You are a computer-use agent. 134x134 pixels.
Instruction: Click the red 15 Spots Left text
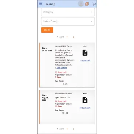pyautogui.click(x=61, y=72)
